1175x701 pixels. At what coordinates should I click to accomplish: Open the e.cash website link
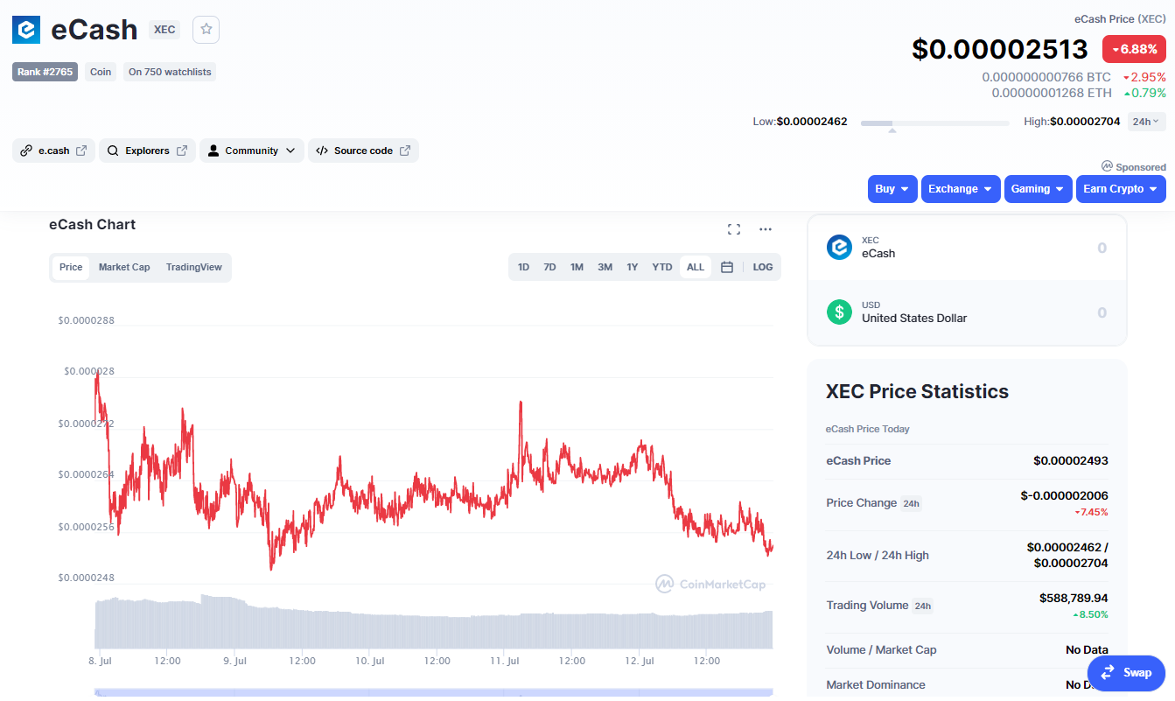click(x=53, y=151)
